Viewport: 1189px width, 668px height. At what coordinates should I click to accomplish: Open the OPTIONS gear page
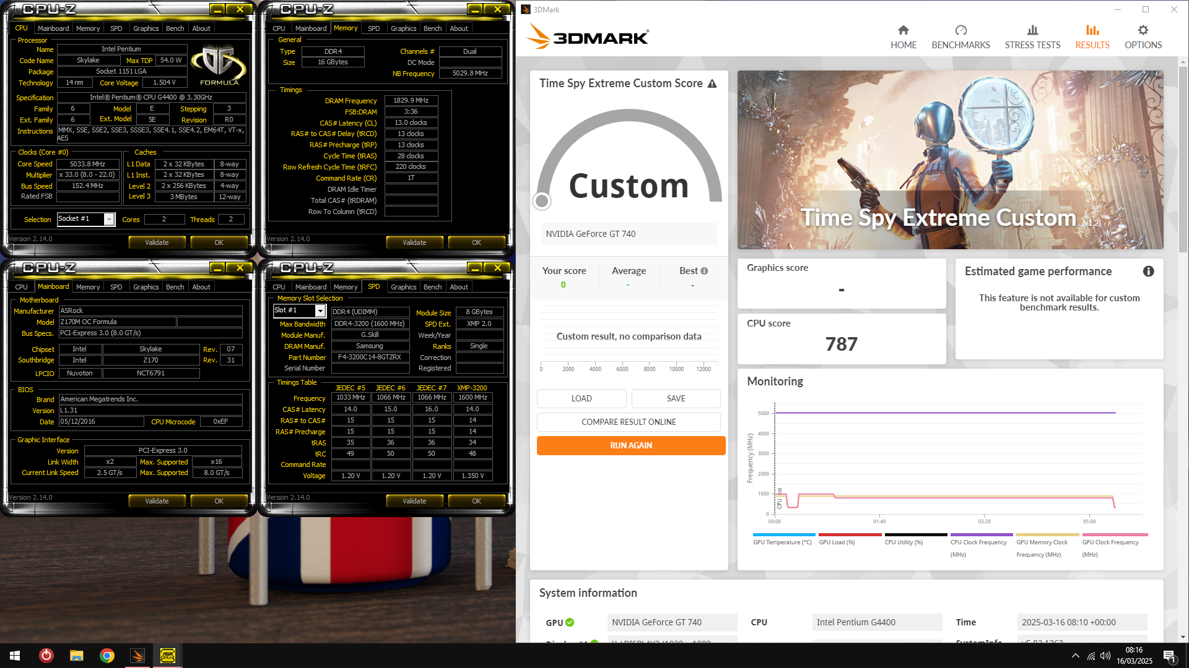[1143, 37]
